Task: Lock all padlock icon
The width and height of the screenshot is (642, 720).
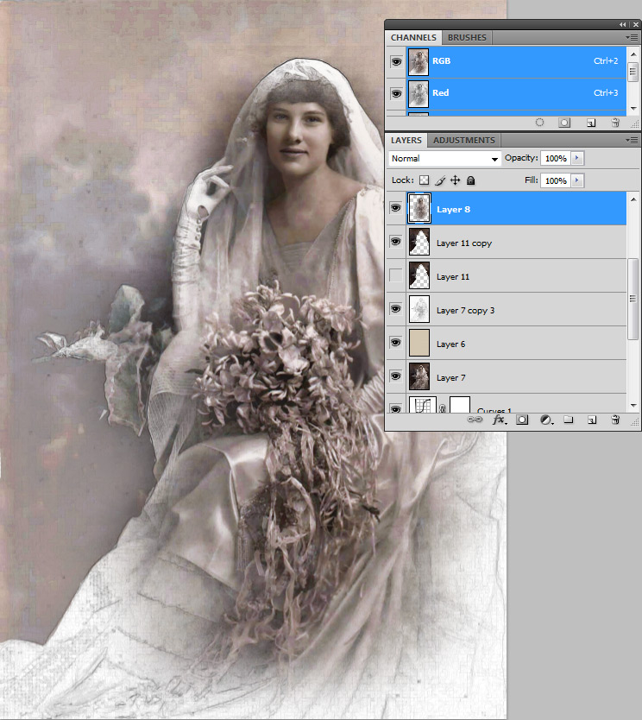Action: pos(470,180)
